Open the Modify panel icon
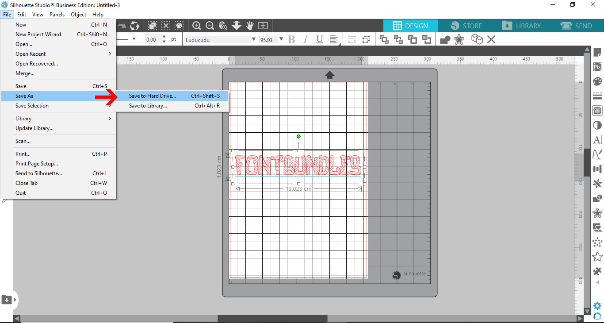 click(597, 198)
